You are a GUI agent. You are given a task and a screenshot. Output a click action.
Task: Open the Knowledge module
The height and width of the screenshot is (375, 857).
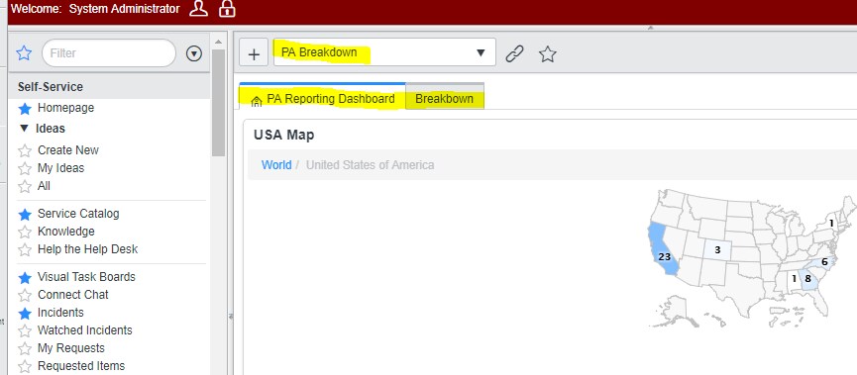[x=66, y=232]
